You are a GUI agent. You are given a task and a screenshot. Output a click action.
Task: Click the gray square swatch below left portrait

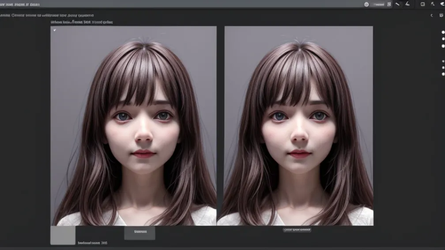63,235
